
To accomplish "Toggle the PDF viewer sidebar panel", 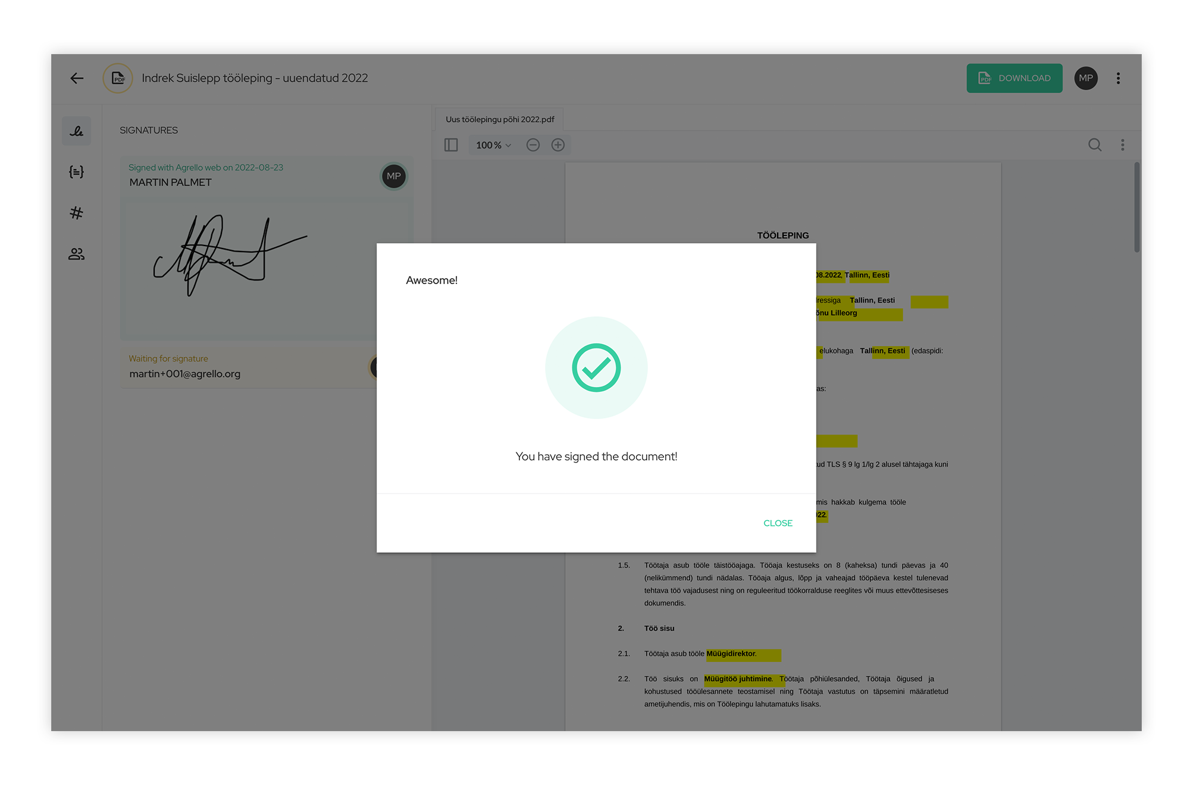I will pos(451,145).
